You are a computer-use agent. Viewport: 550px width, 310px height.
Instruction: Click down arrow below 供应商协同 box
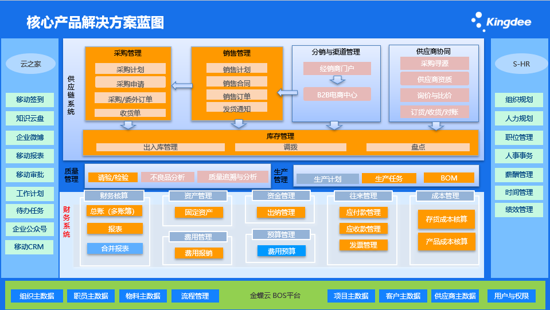[x=435, y=125]
